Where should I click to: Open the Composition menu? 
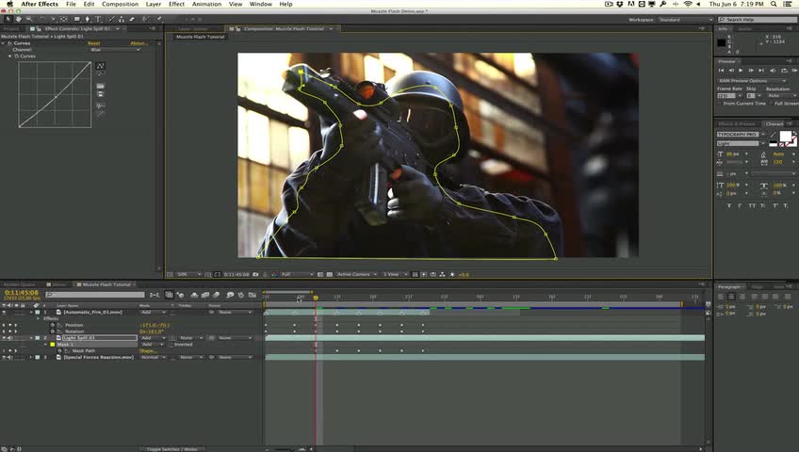coord(120,4)
